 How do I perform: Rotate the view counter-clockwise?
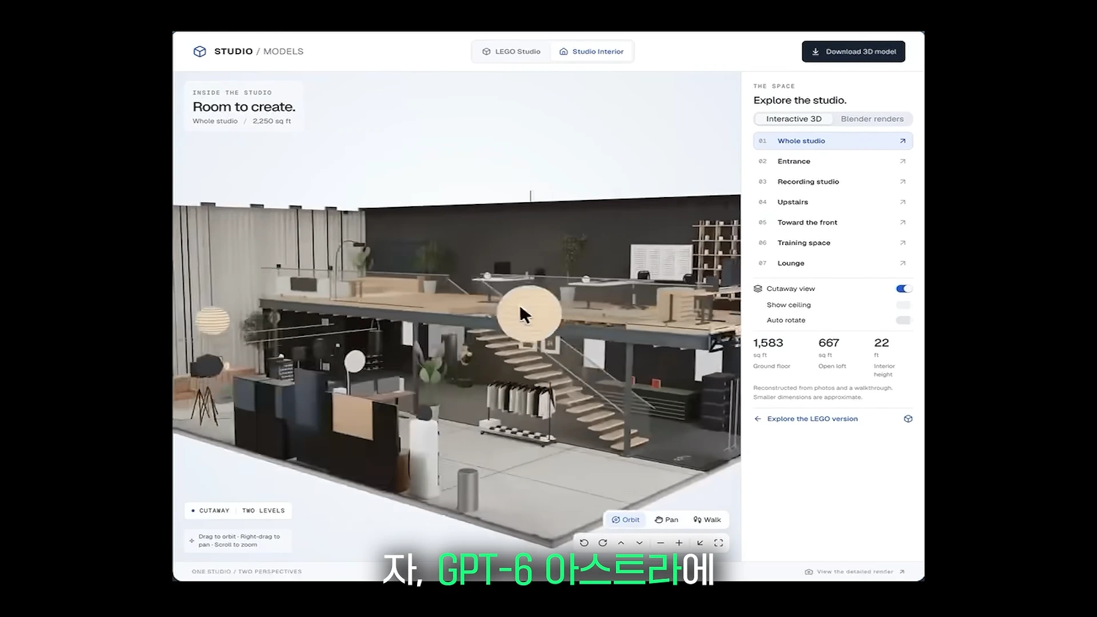pyautogui.click(x=584, y=543)
